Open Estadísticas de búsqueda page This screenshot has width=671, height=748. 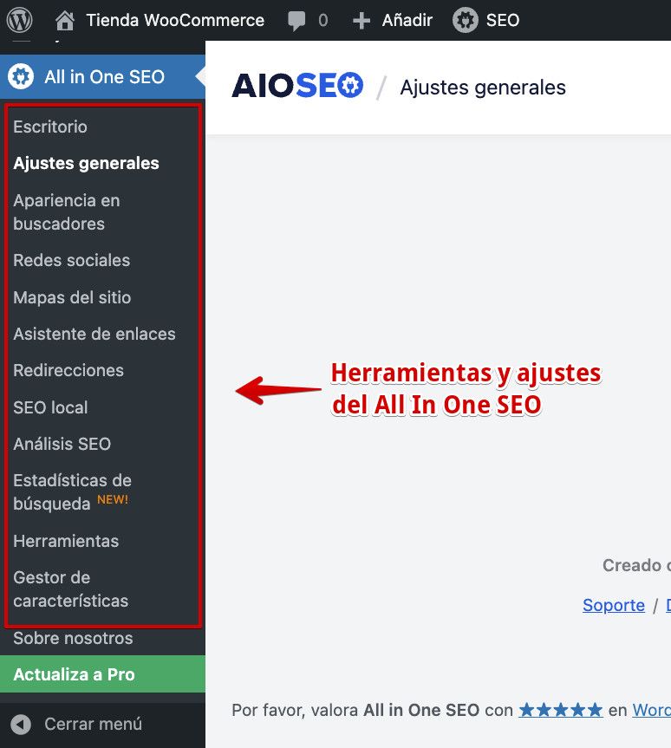pyautogui.click(x=72, y=491)
